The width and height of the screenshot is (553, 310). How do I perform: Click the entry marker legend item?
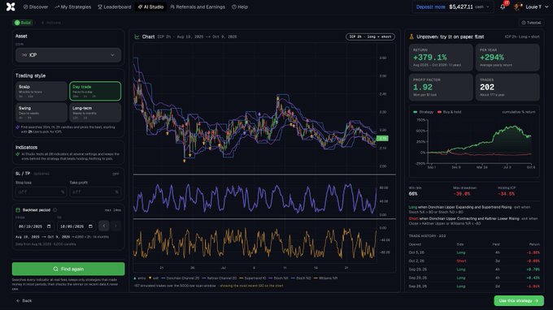click(x=140, y=278)
